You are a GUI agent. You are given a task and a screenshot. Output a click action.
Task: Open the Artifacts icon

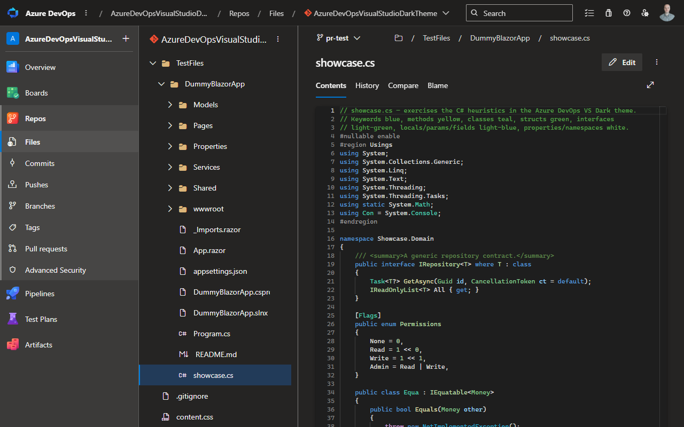pyautogui.click(x=13, y=345)
